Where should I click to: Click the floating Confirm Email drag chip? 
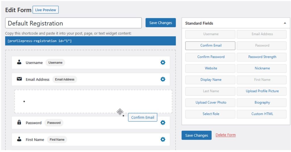pos(143,117)
